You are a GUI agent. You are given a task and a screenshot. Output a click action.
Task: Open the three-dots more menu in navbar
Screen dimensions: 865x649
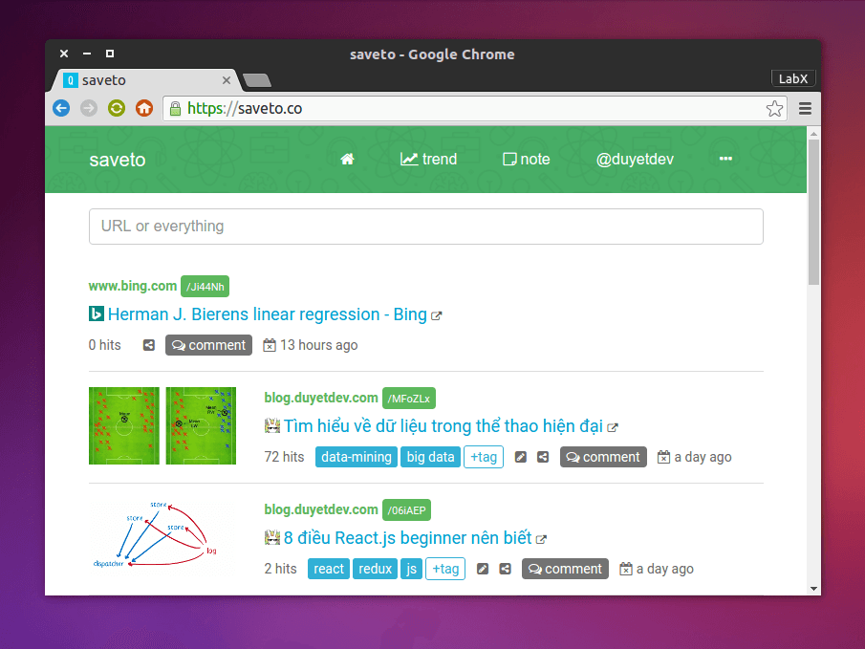click(725, 160)
